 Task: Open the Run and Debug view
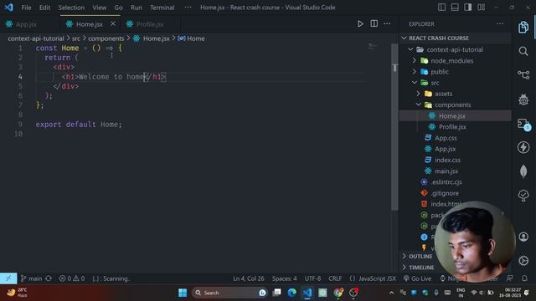tap(523, 99)
